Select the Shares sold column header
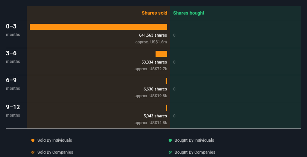 154,13
